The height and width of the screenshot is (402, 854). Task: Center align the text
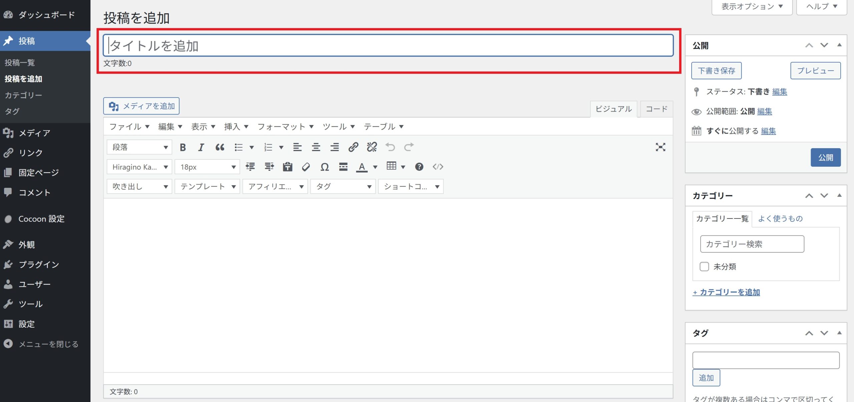point(316,147)
